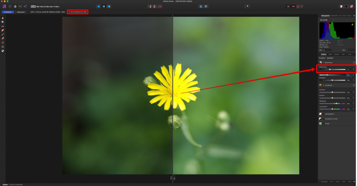Image resolution: width=357 pixels, height=186 pixels.
Task: Toggle the snapping magnet icon
Action: (298, 6)
